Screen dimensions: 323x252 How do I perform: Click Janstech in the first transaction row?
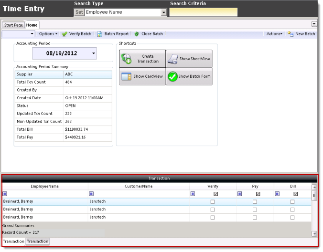click(x=97, y=201)
